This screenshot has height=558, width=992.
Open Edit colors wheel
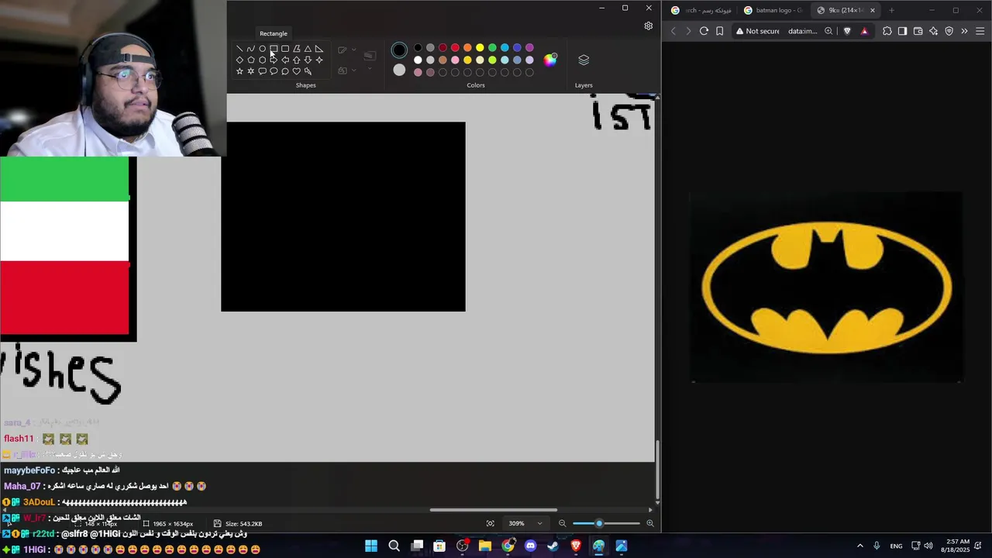[550, 60]
